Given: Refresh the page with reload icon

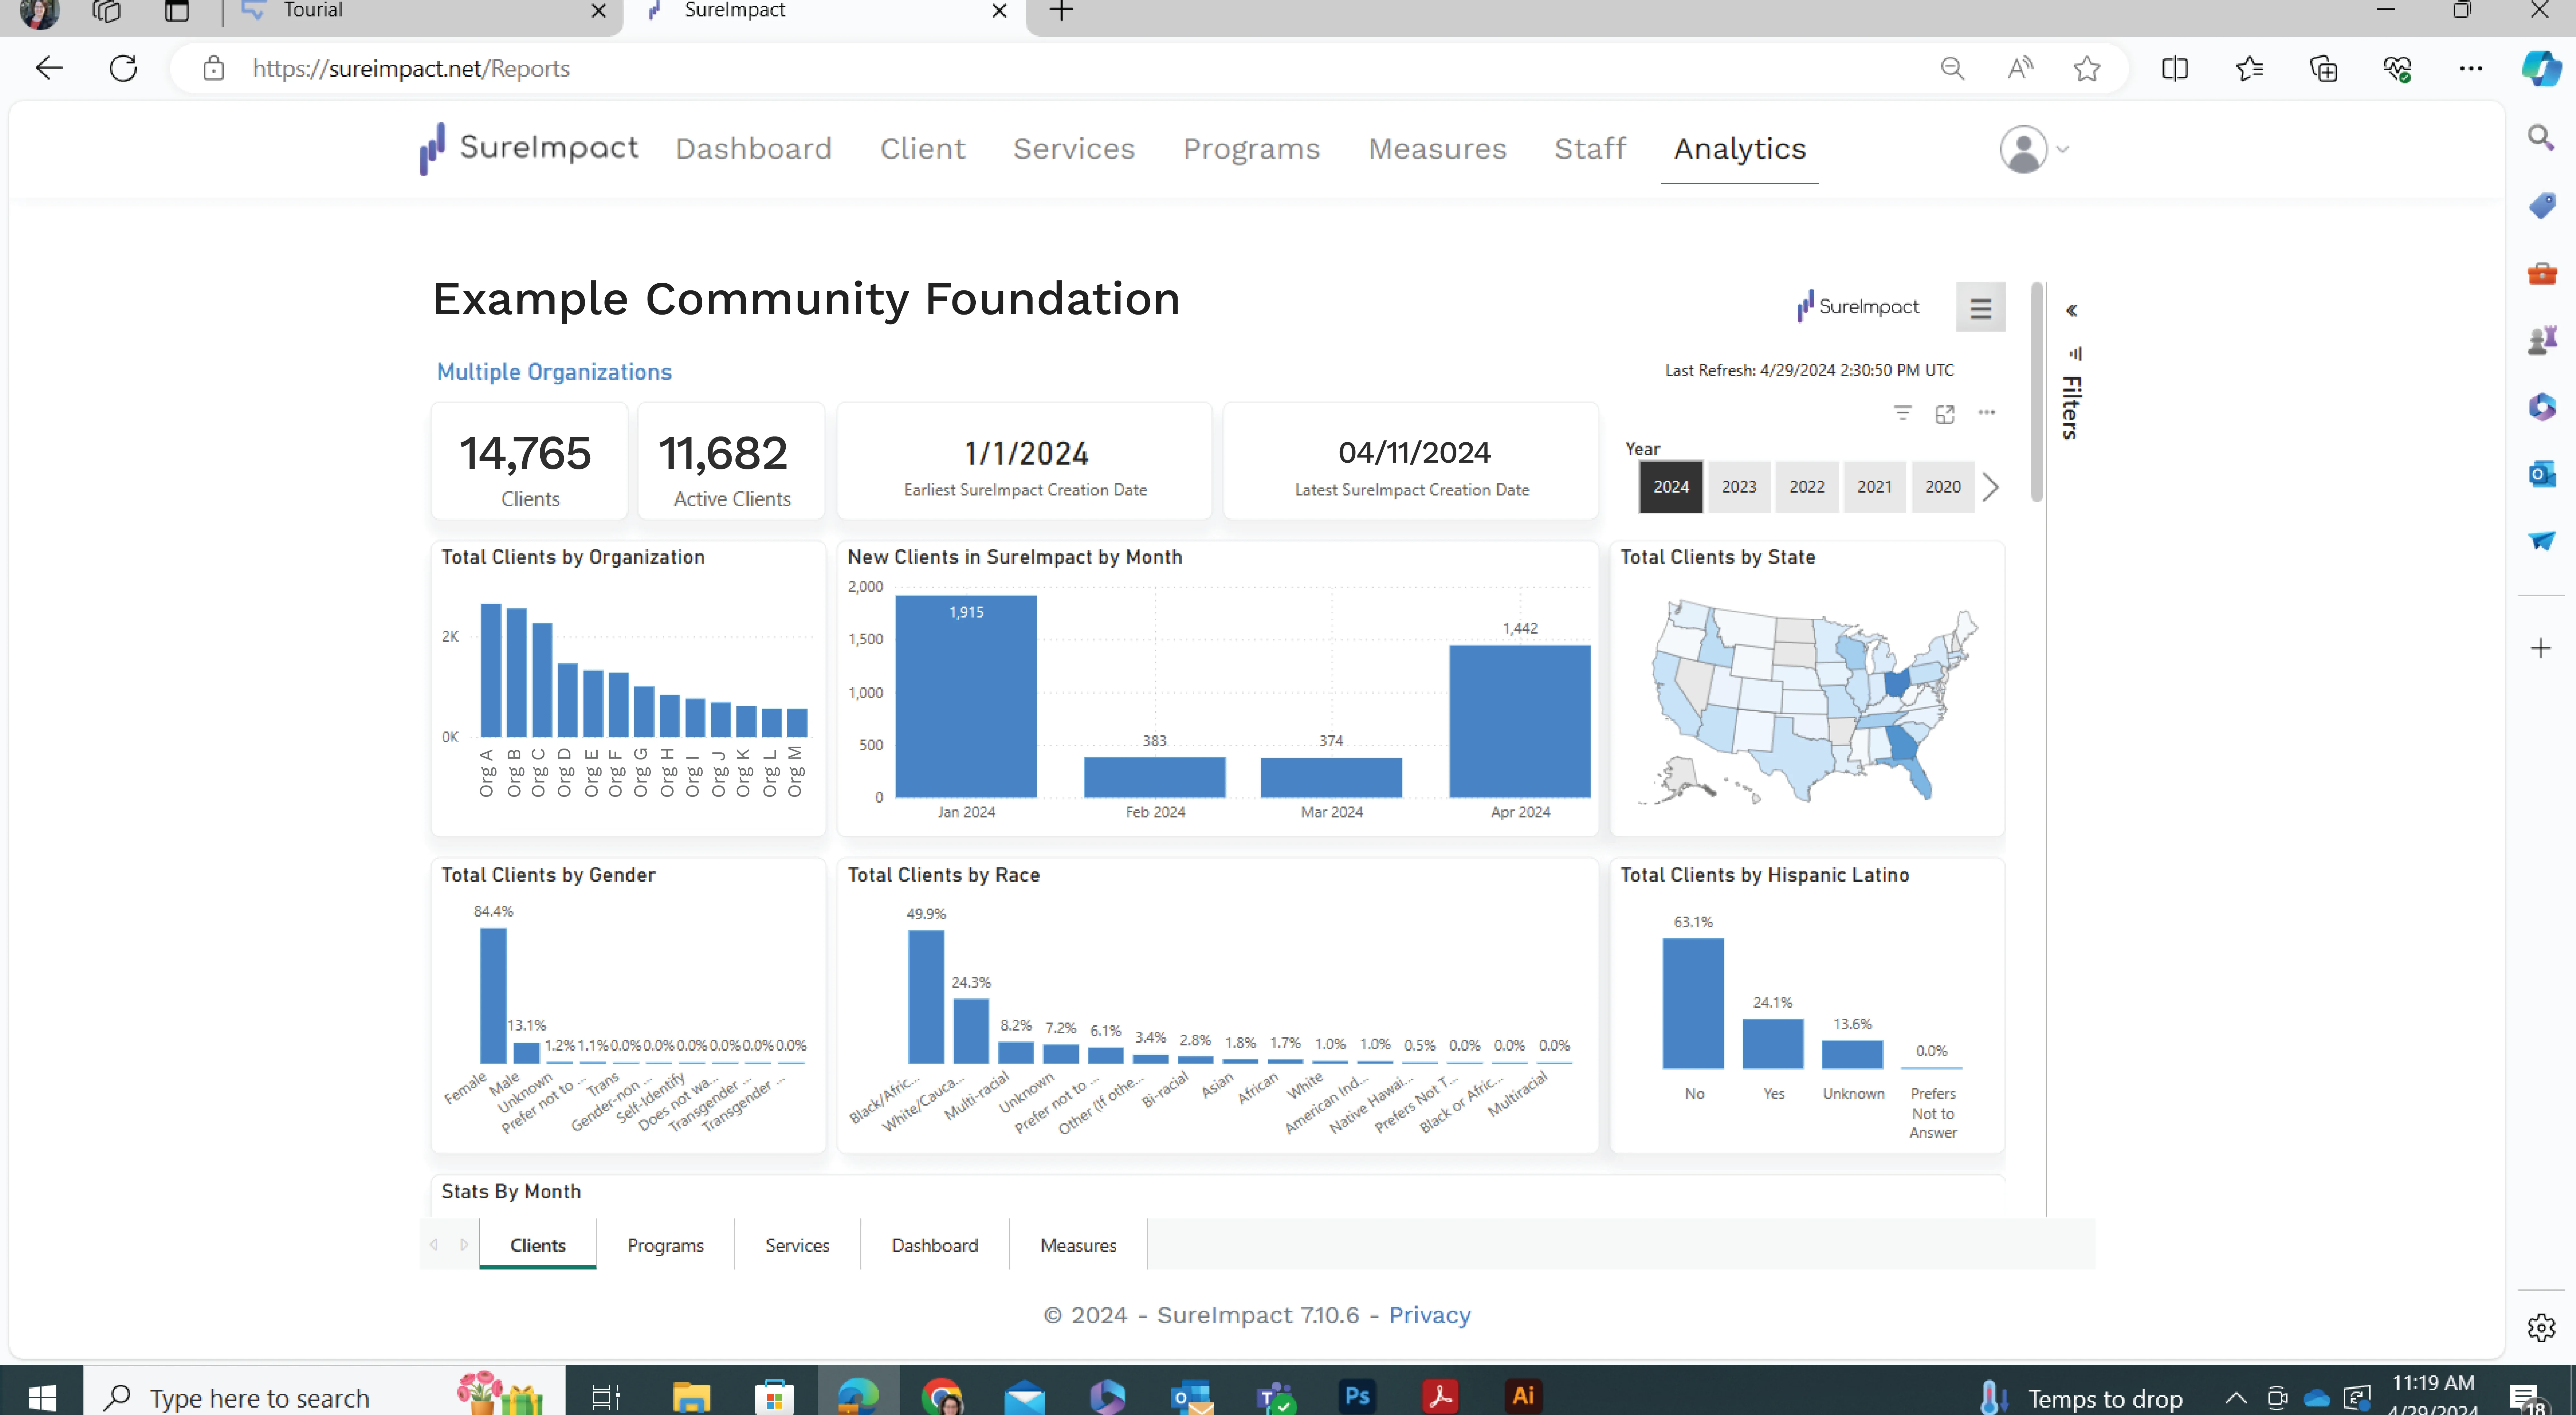Looking at the screenshot, I should (x=123, y=68).
